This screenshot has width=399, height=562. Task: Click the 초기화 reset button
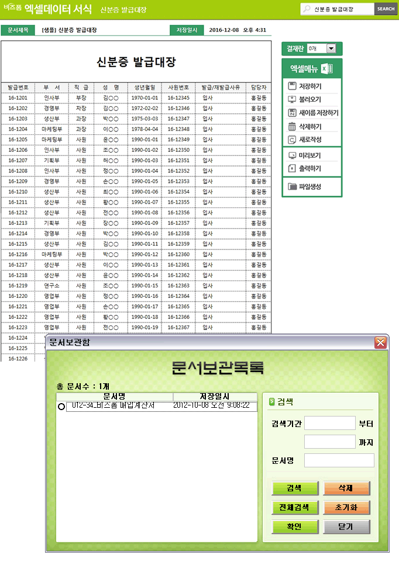346,508
